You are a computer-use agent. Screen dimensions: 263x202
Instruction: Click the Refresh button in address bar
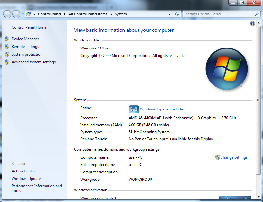pos(177,14)
